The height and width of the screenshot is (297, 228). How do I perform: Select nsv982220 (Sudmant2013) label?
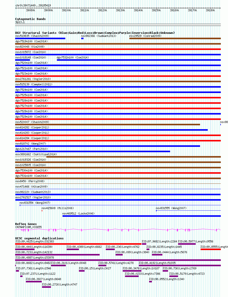33,192
